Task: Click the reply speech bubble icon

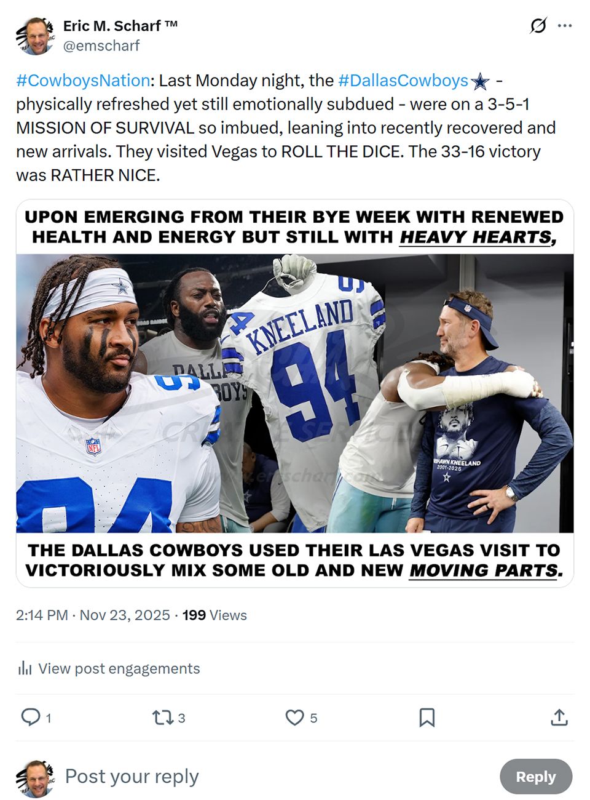Action: (31, 717)
